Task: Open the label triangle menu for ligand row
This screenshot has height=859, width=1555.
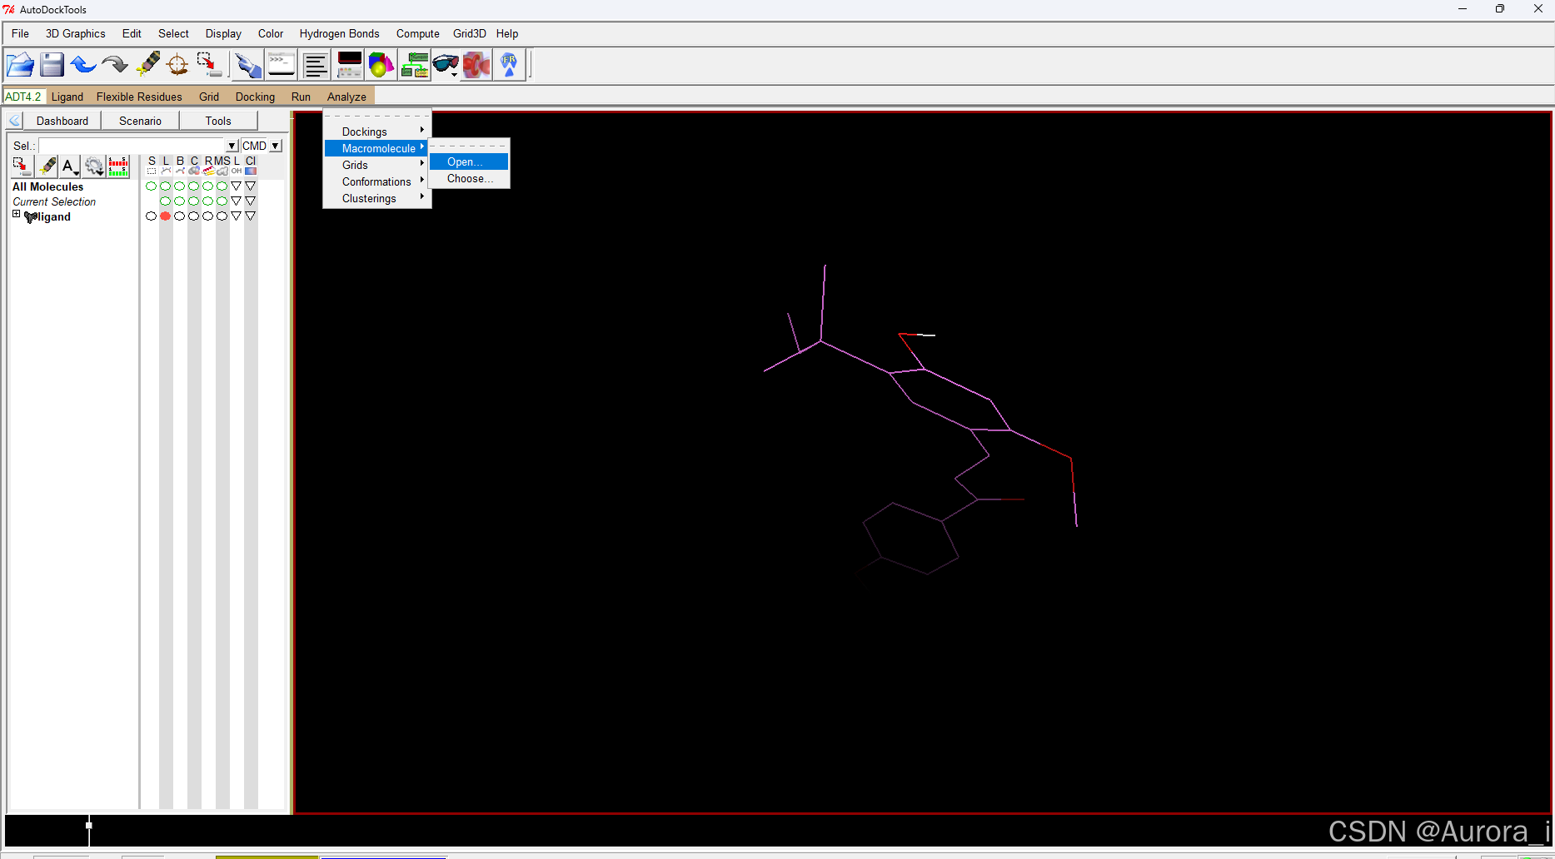Action: coord(236,216)
